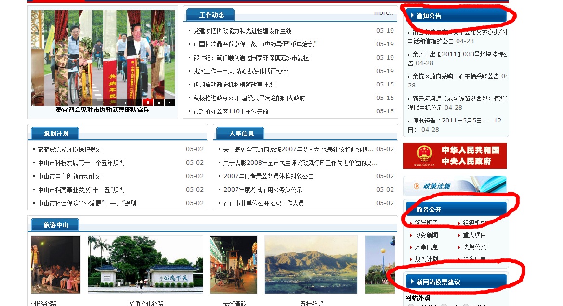Screen dimensions: 563x306
Task: Open the 人事信息 tab header
Action: [241, 134]
